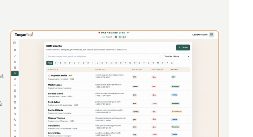The width and height of the screenshot is (253, 137).
Task: Select the Tous alphabet filter
Action: (50, 63)
